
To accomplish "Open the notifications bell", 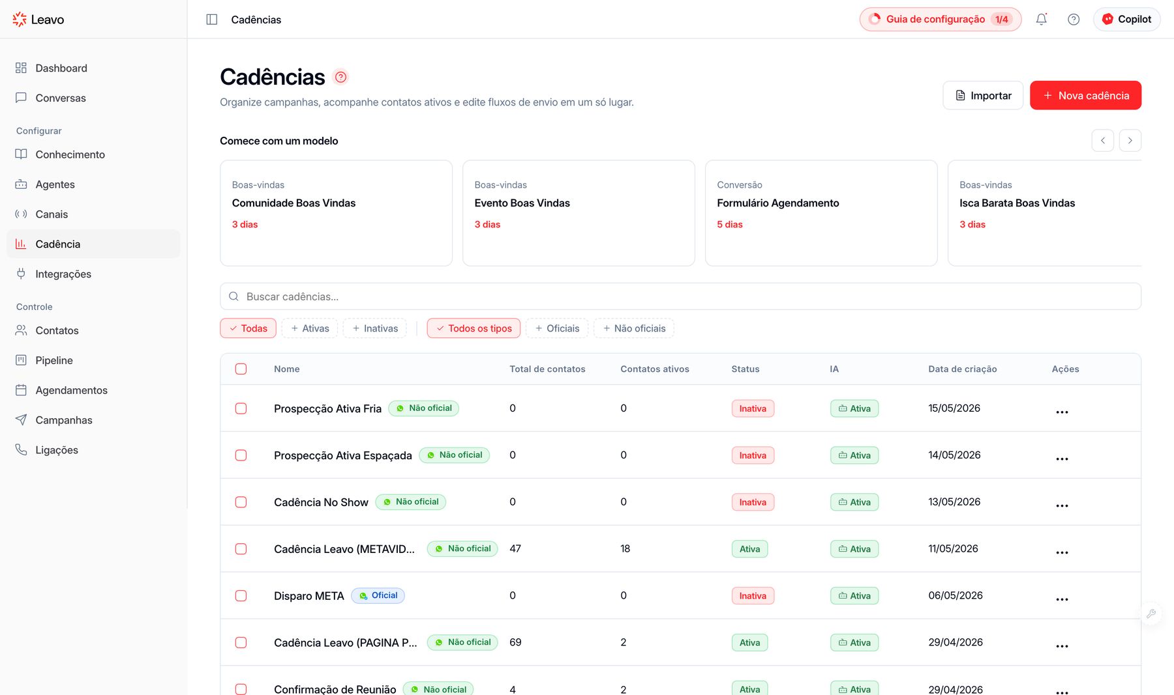I will click(x=1042, y=20).
